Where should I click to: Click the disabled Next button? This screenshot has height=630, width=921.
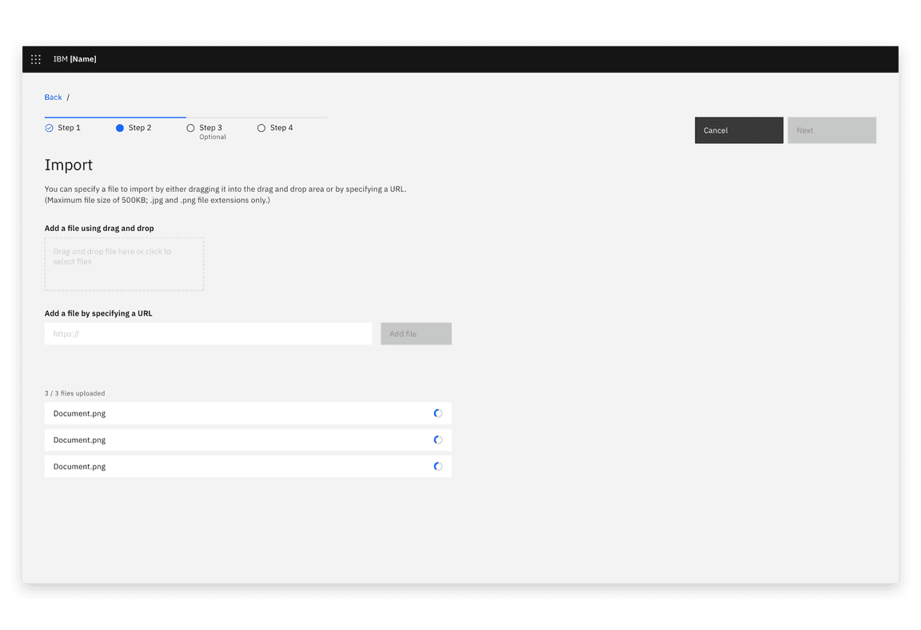(831, 130)
